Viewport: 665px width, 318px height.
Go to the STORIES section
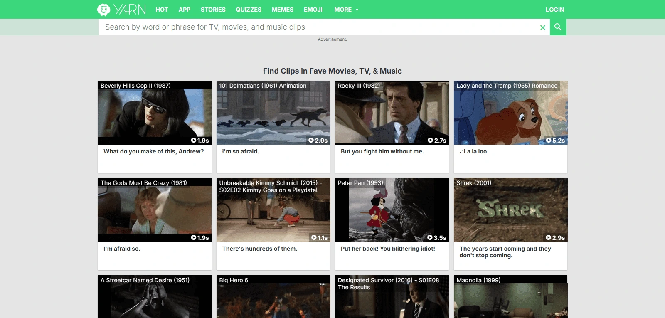click(213, 10)
